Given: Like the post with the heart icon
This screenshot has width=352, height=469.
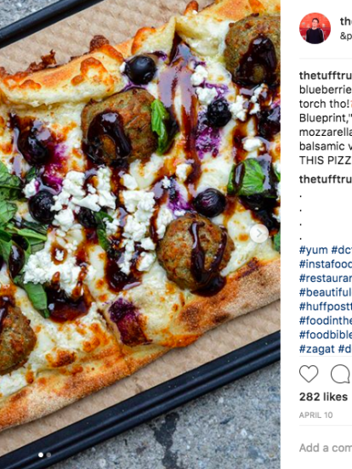Looking at the screenshot, I should coord(309,374).
